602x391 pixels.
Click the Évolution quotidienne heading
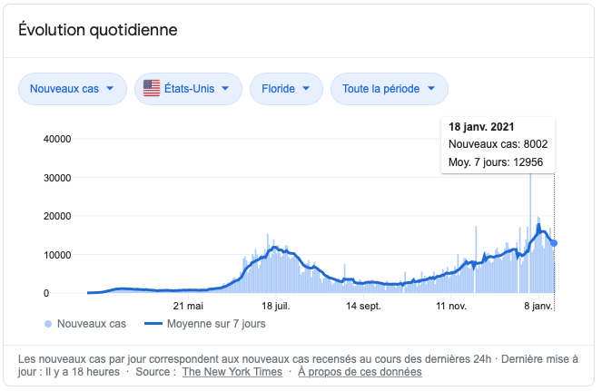click(98, 30)
